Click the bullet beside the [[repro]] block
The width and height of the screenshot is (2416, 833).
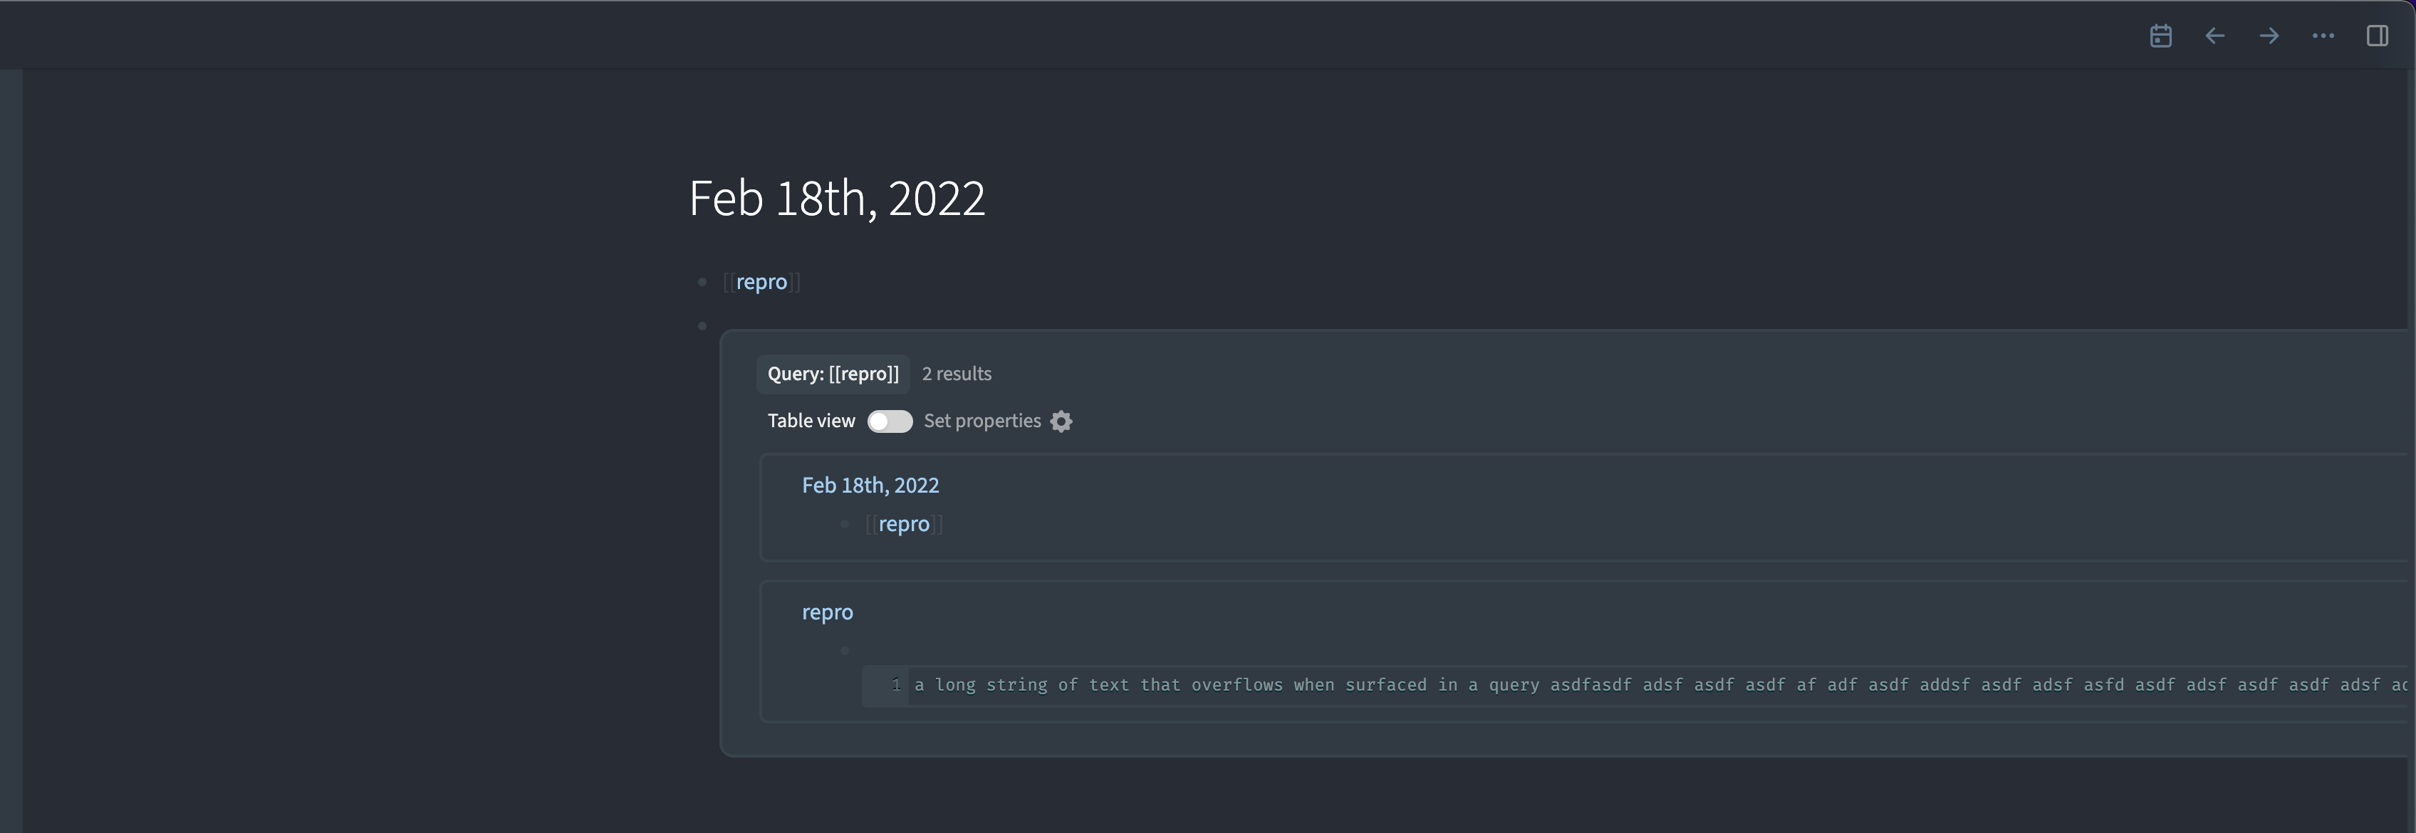(x=702, y=281)
